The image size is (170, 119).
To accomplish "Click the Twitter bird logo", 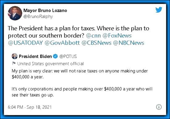I will [159, 10].
